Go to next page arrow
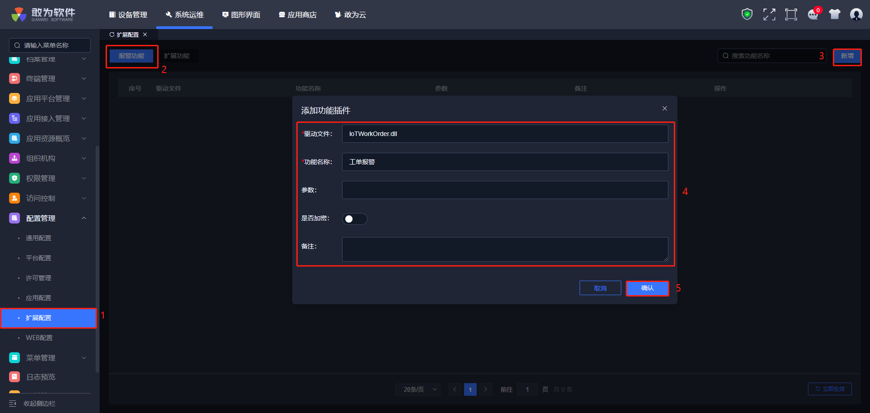The height and width of the screenshot is (413, 870). [486, 389]
